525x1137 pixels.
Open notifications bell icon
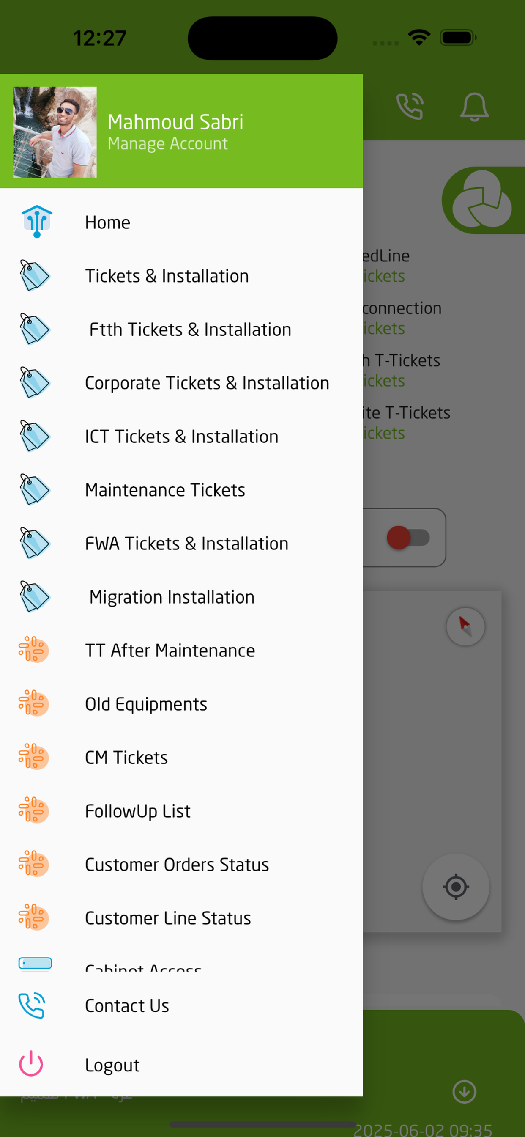click(474, 107)
